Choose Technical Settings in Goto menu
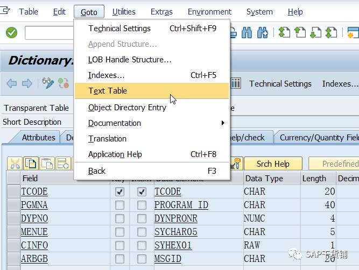This screenshot has width=359, height=270. [x=152, y=29]
